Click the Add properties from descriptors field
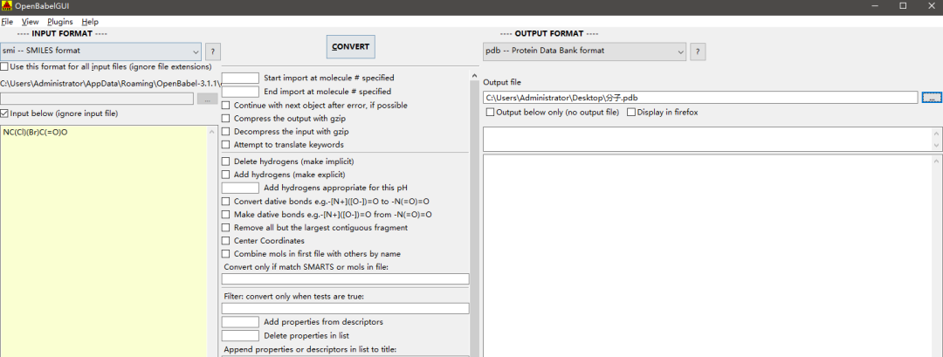Viewport: 943px width, 357px height. pos(241,322)
